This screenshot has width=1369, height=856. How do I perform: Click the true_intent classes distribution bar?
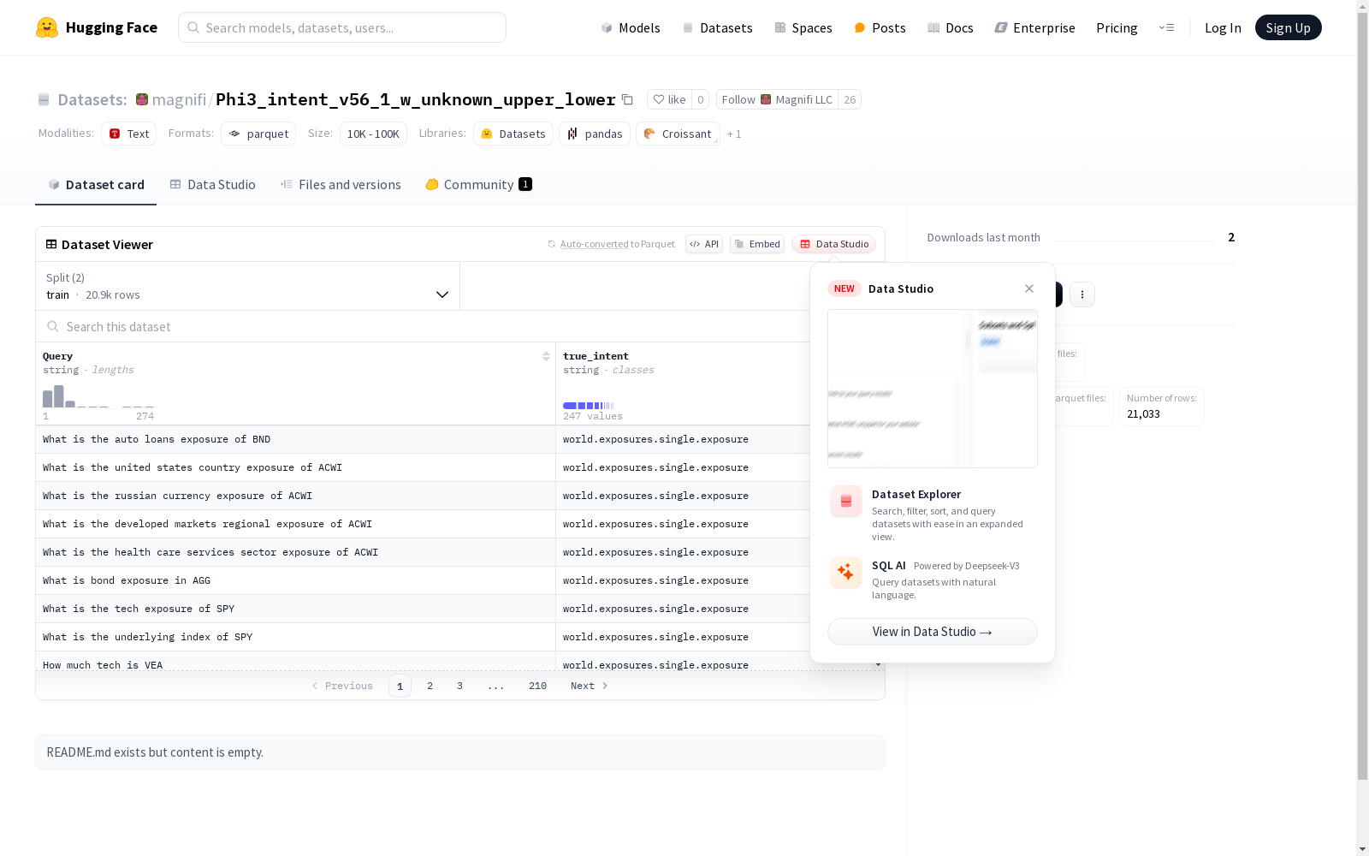589,406
